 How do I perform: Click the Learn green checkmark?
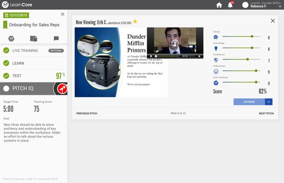[x=6, y=63]
